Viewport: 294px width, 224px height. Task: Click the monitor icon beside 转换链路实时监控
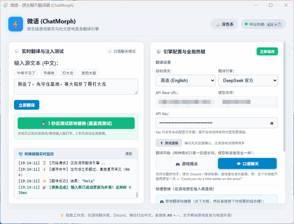(21, 154)
